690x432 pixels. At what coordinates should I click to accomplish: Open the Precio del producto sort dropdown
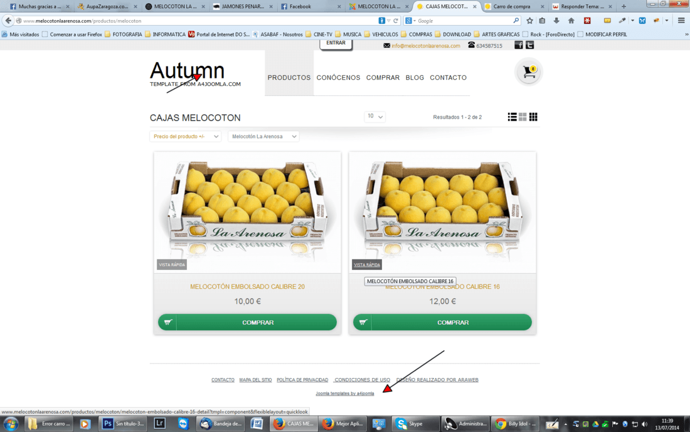tap(185, 136)
